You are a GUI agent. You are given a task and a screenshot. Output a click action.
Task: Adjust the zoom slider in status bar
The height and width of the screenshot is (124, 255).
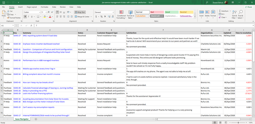[238, 123]
